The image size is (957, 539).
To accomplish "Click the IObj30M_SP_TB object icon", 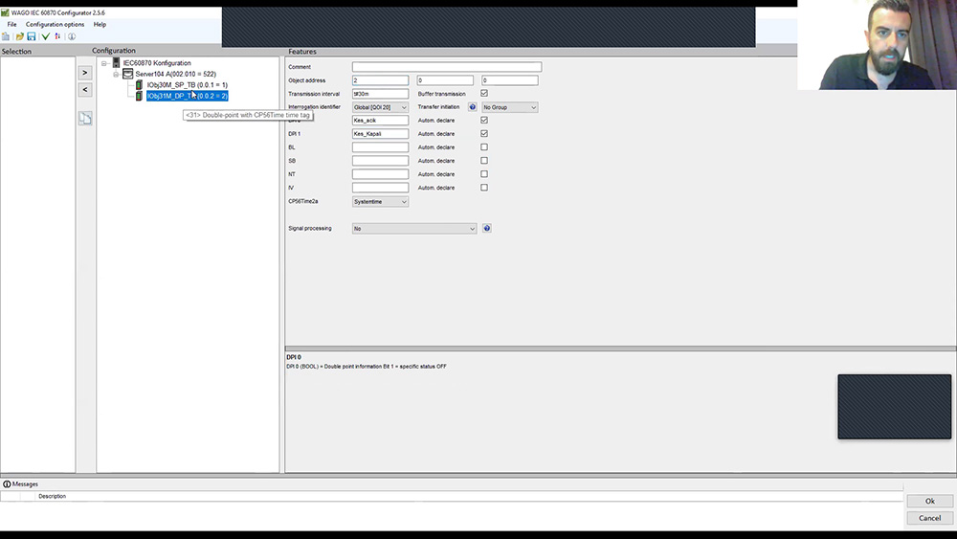I will pos(139,85).
